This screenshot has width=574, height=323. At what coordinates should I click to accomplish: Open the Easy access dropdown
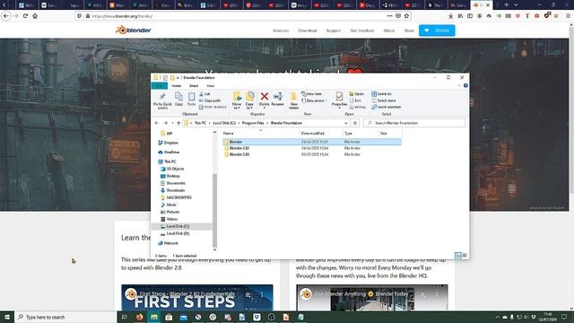[x=314, y=100]
